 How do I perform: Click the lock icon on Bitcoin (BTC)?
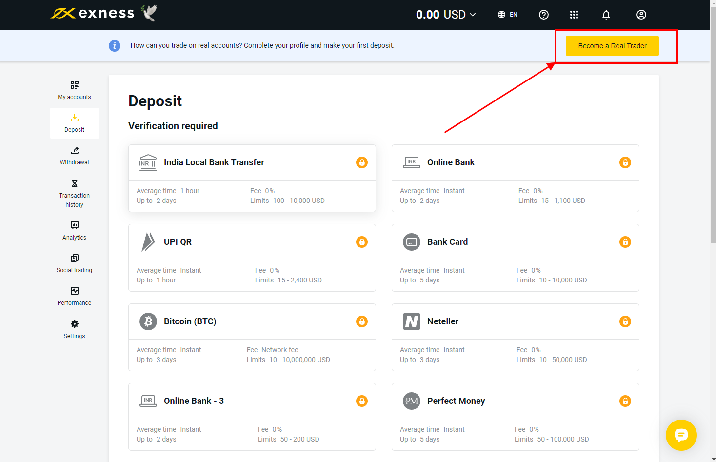(x=361, y=321)
